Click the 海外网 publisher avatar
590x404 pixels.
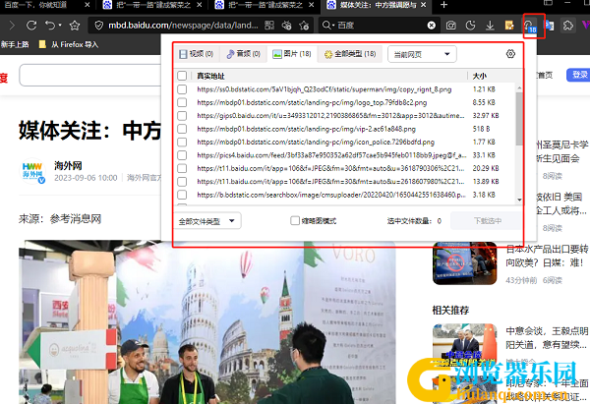click(x=32, y=171)
